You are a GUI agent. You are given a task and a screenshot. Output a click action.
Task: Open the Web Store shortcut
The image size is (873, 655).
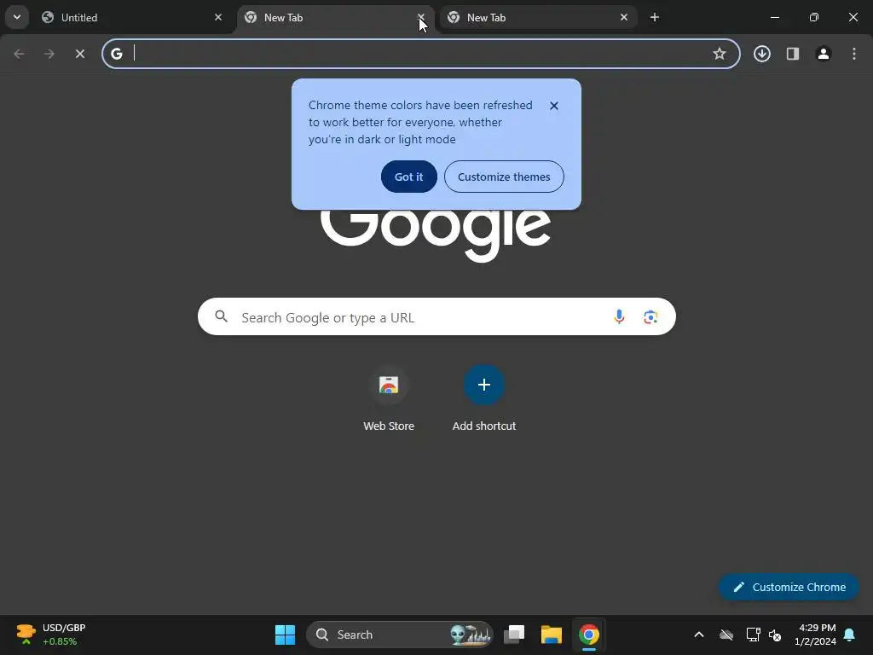(x=389, y=399)
